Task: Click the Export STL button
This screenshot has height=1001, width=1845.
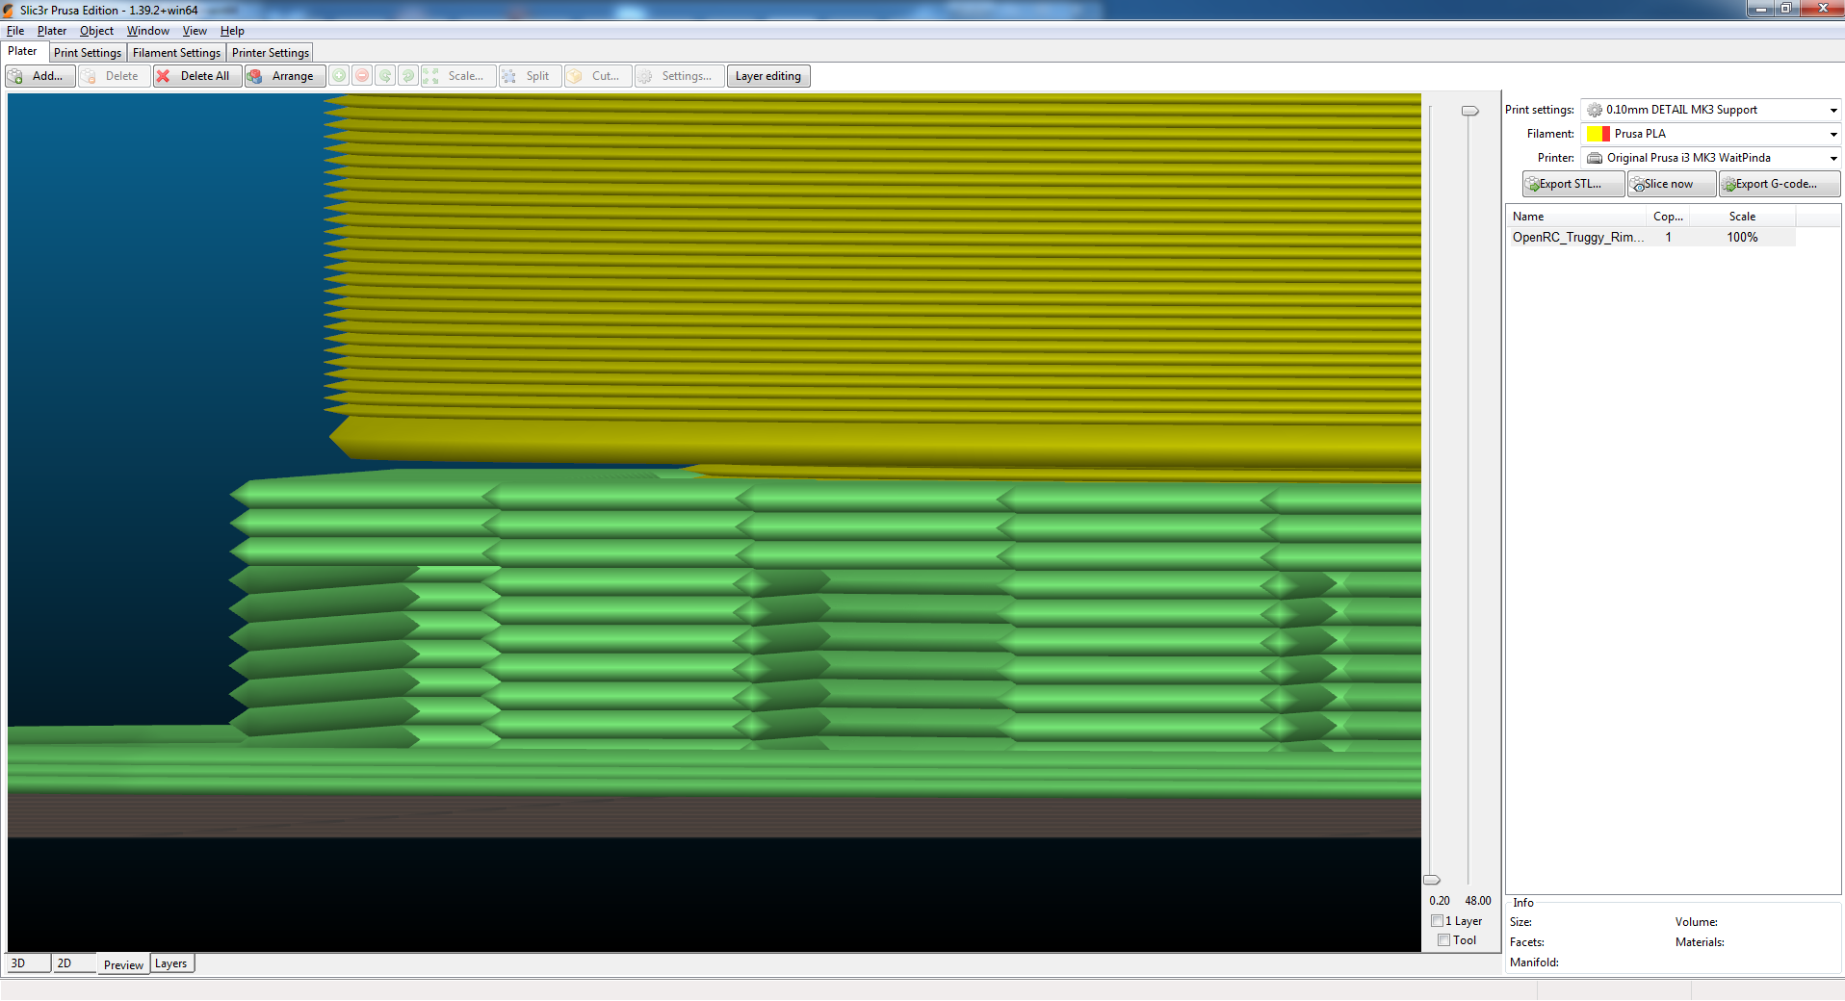Action: coord(1573,184)
